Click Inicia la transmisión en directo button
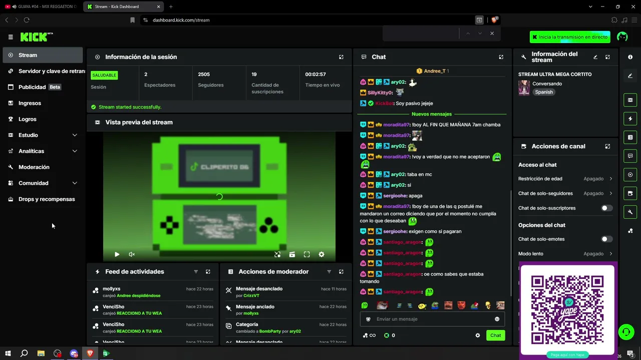 coord(570,37)
